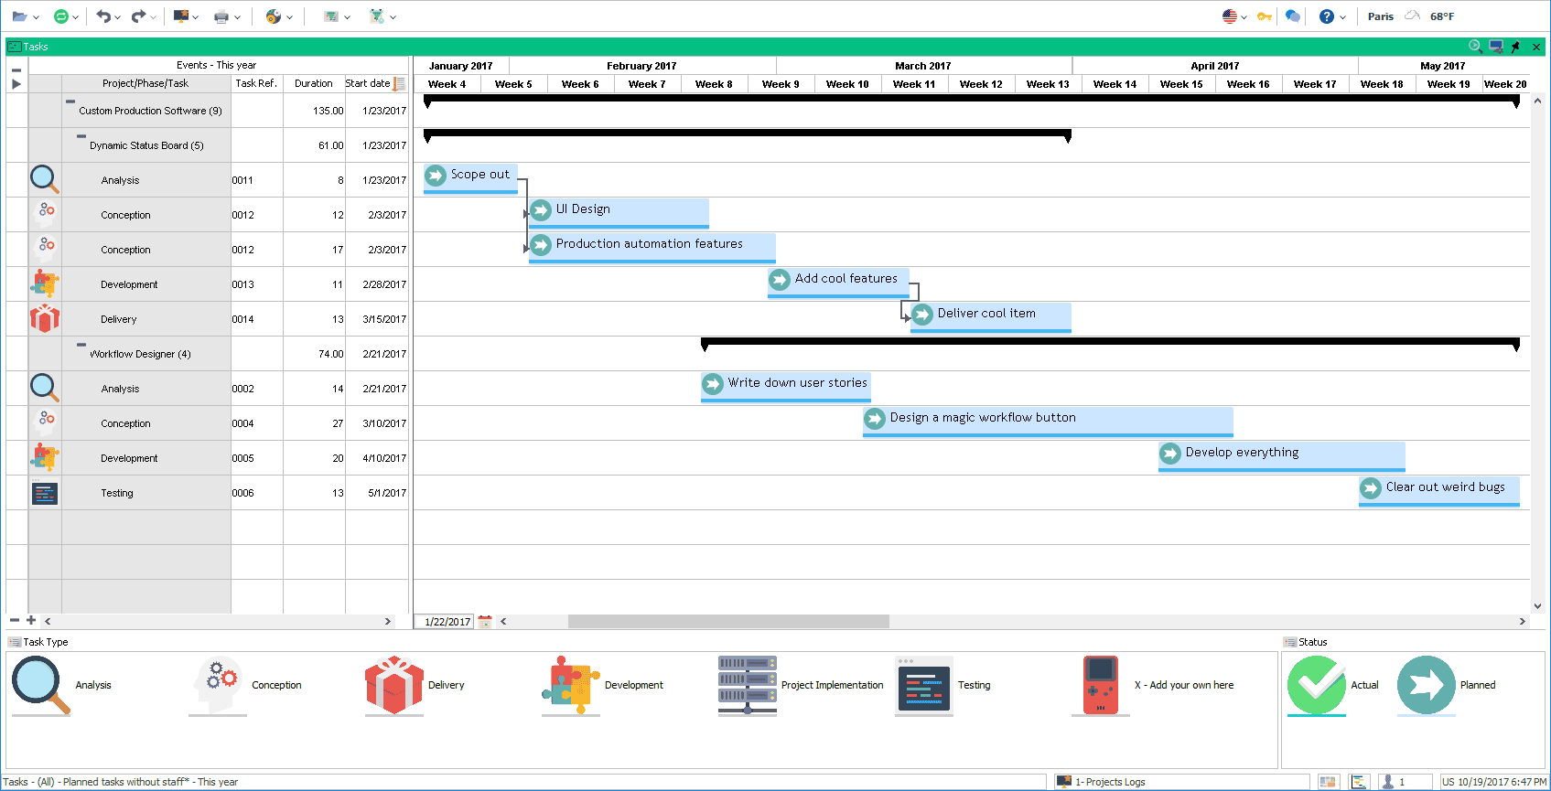Click the Task Ref. column header
This screenshot has height=791, width=1551.
(256, 83)
